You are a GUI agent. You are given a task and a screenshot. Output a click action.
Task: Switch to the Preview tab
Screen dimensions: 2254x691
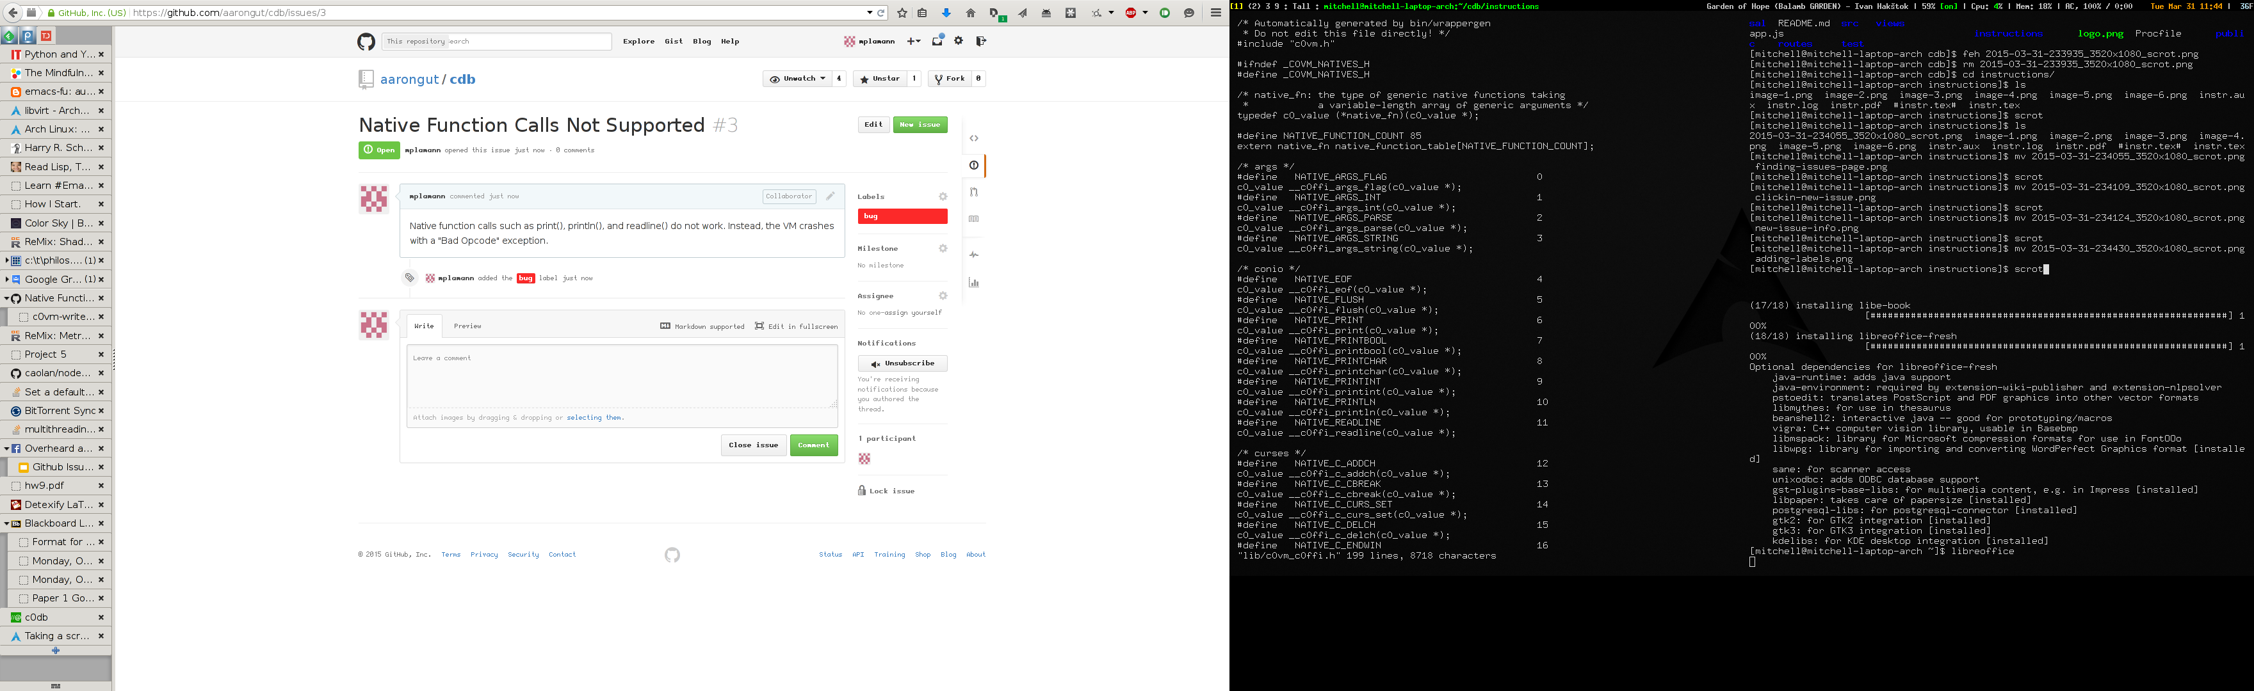[x=467, y=326]
